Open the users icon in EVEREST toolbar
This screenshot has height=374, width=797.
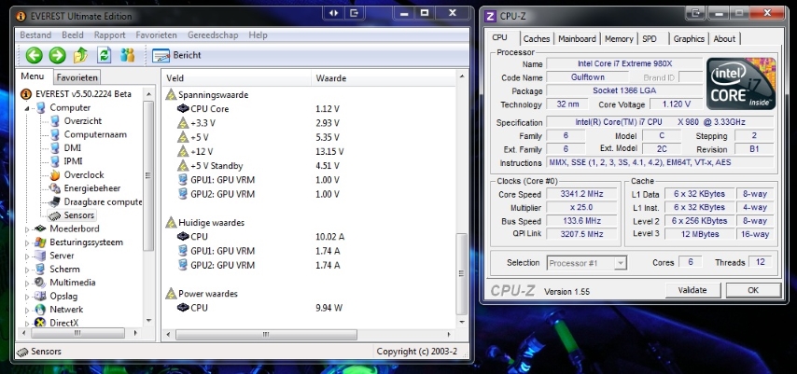coord(128,55)
